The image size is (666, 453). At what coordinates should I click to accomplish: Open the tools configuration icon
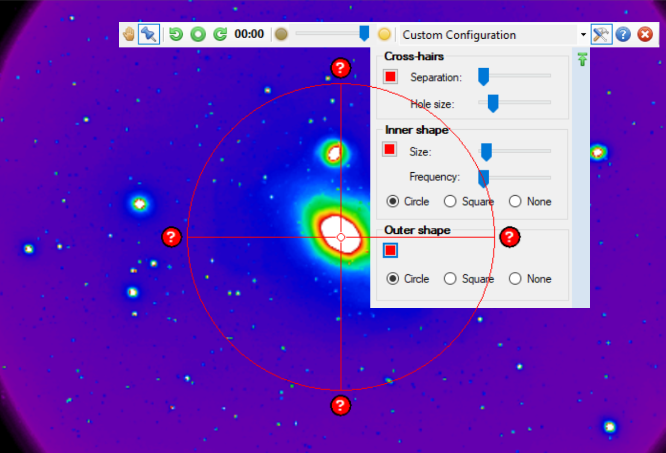click(602, 34)
